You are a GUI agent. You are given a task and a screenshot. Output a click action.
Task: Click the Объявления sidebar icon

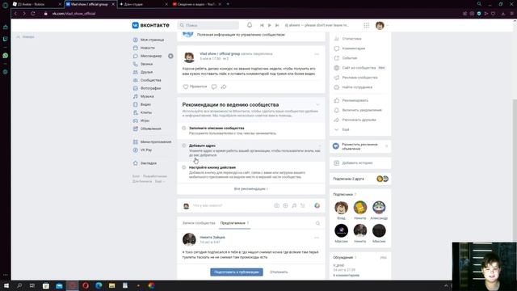[x=136, y=129]
